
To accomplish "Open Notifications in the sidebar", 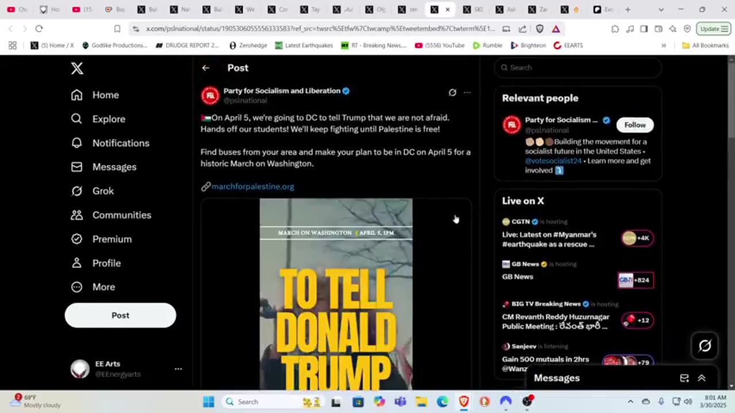I will tap(110, 143).
